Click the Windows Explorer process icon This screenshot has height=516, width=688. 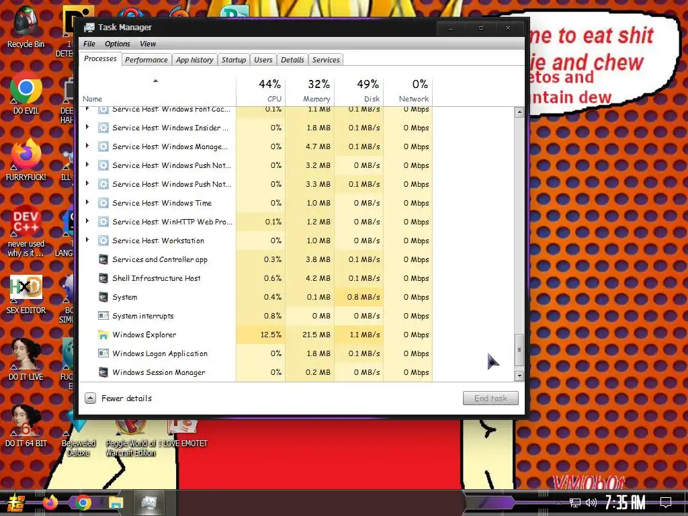point(103,335)
